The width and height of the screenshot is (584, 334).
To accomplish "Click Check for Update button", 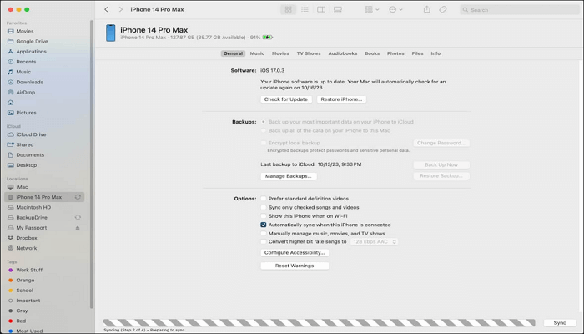I will (x=286, y=99).
